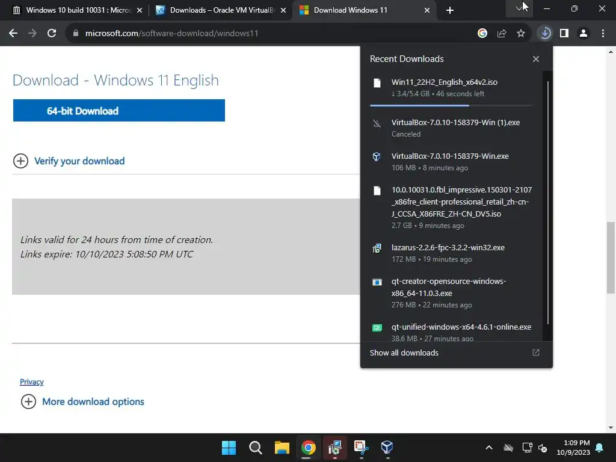
Task: Bookmark this tab with star icon
Action: pyautogui.click(x=521, y=34)
